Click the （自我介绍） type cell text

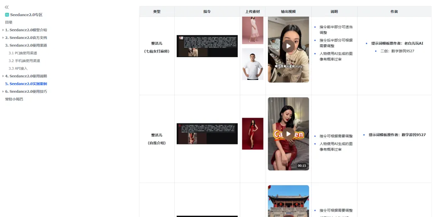157,143
